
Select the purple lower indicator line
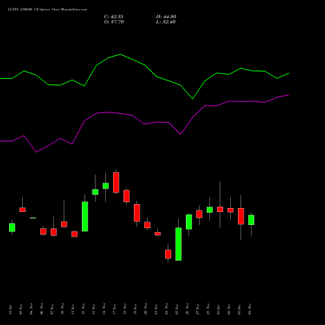click(144, 124)
